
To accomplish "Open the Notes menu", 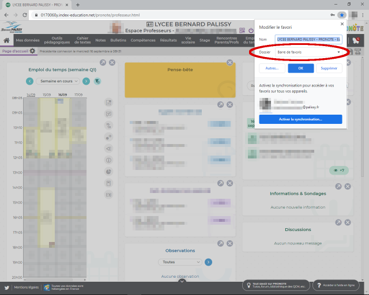I will 101,40.
